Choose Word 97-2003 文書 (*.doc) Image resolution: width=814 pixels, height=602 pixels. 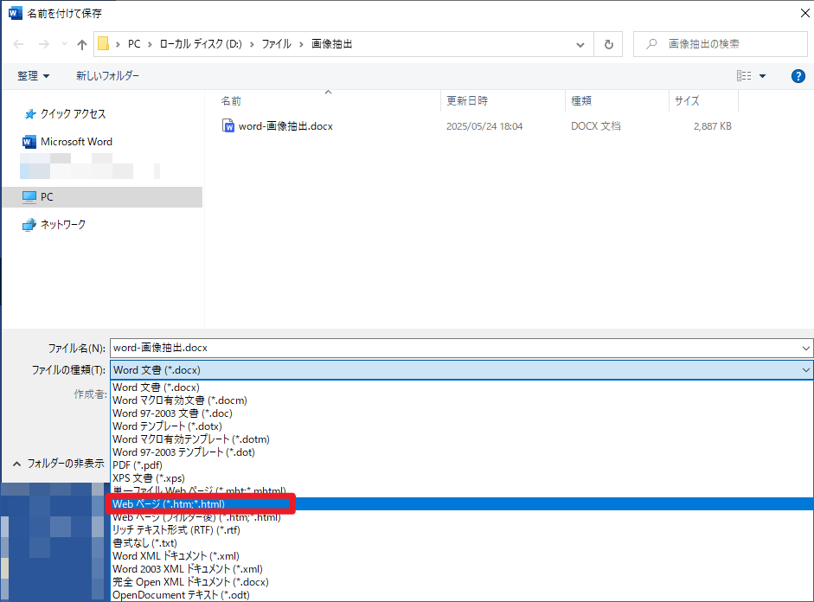click(x=462, y=413)
